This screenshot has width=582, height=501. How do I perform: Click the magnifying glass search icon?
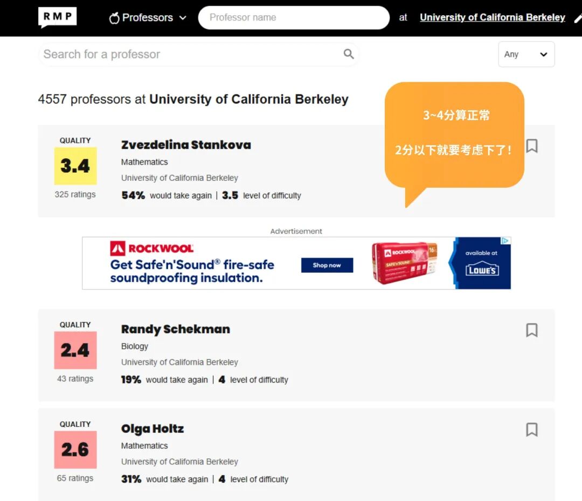pyautogui.click(x=349, y=54)
